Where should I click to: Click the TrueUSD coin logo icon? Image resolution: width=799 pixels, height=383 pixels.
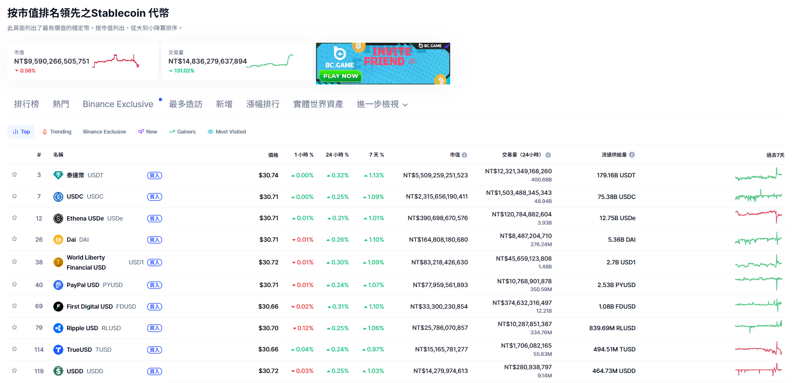tap(58, 350)
